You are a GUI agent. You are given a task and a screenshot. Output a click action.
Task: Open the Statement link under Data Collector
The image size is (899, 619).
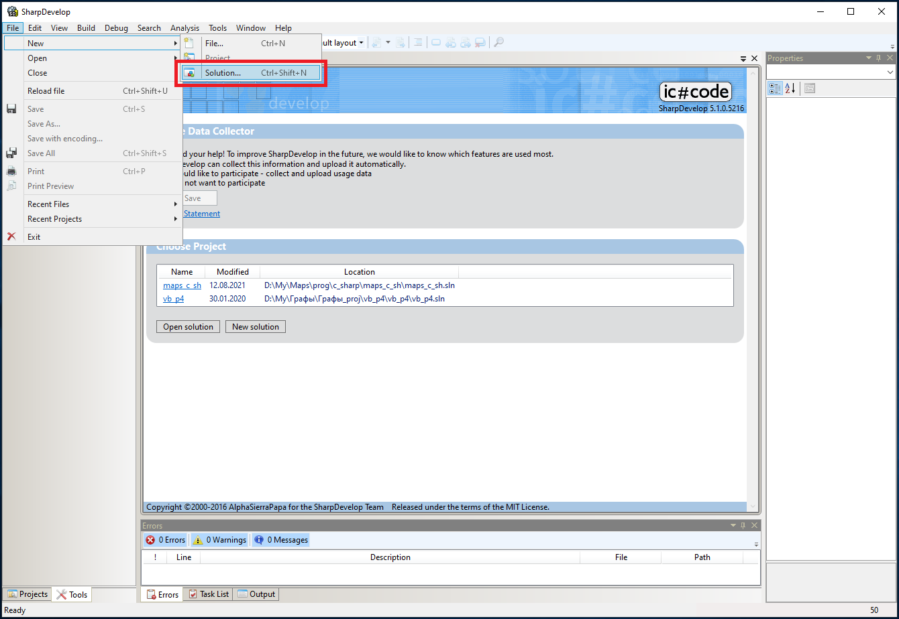pos(201,214)
